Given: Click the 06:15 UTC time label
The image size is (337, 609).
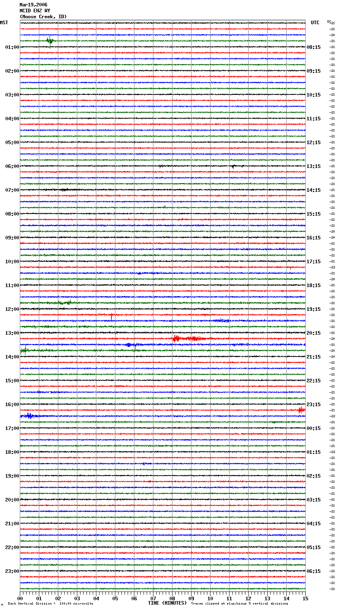Looking at the screenshot, I should tap(314, 571).
